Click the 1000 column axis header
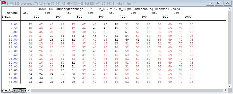 188,17
